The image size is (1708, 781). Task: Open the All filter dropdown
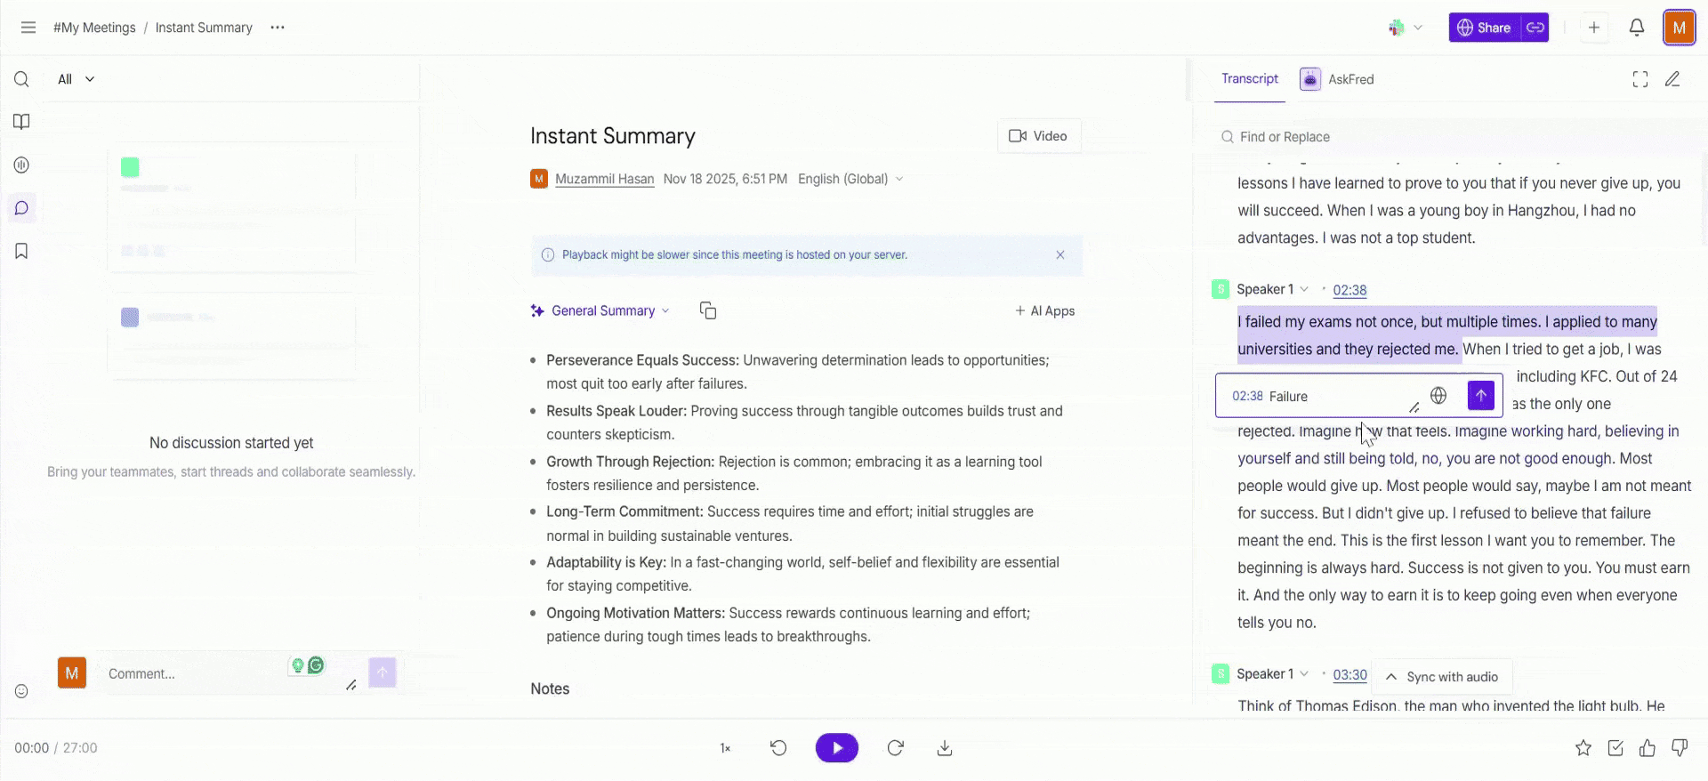pos(76,79)
